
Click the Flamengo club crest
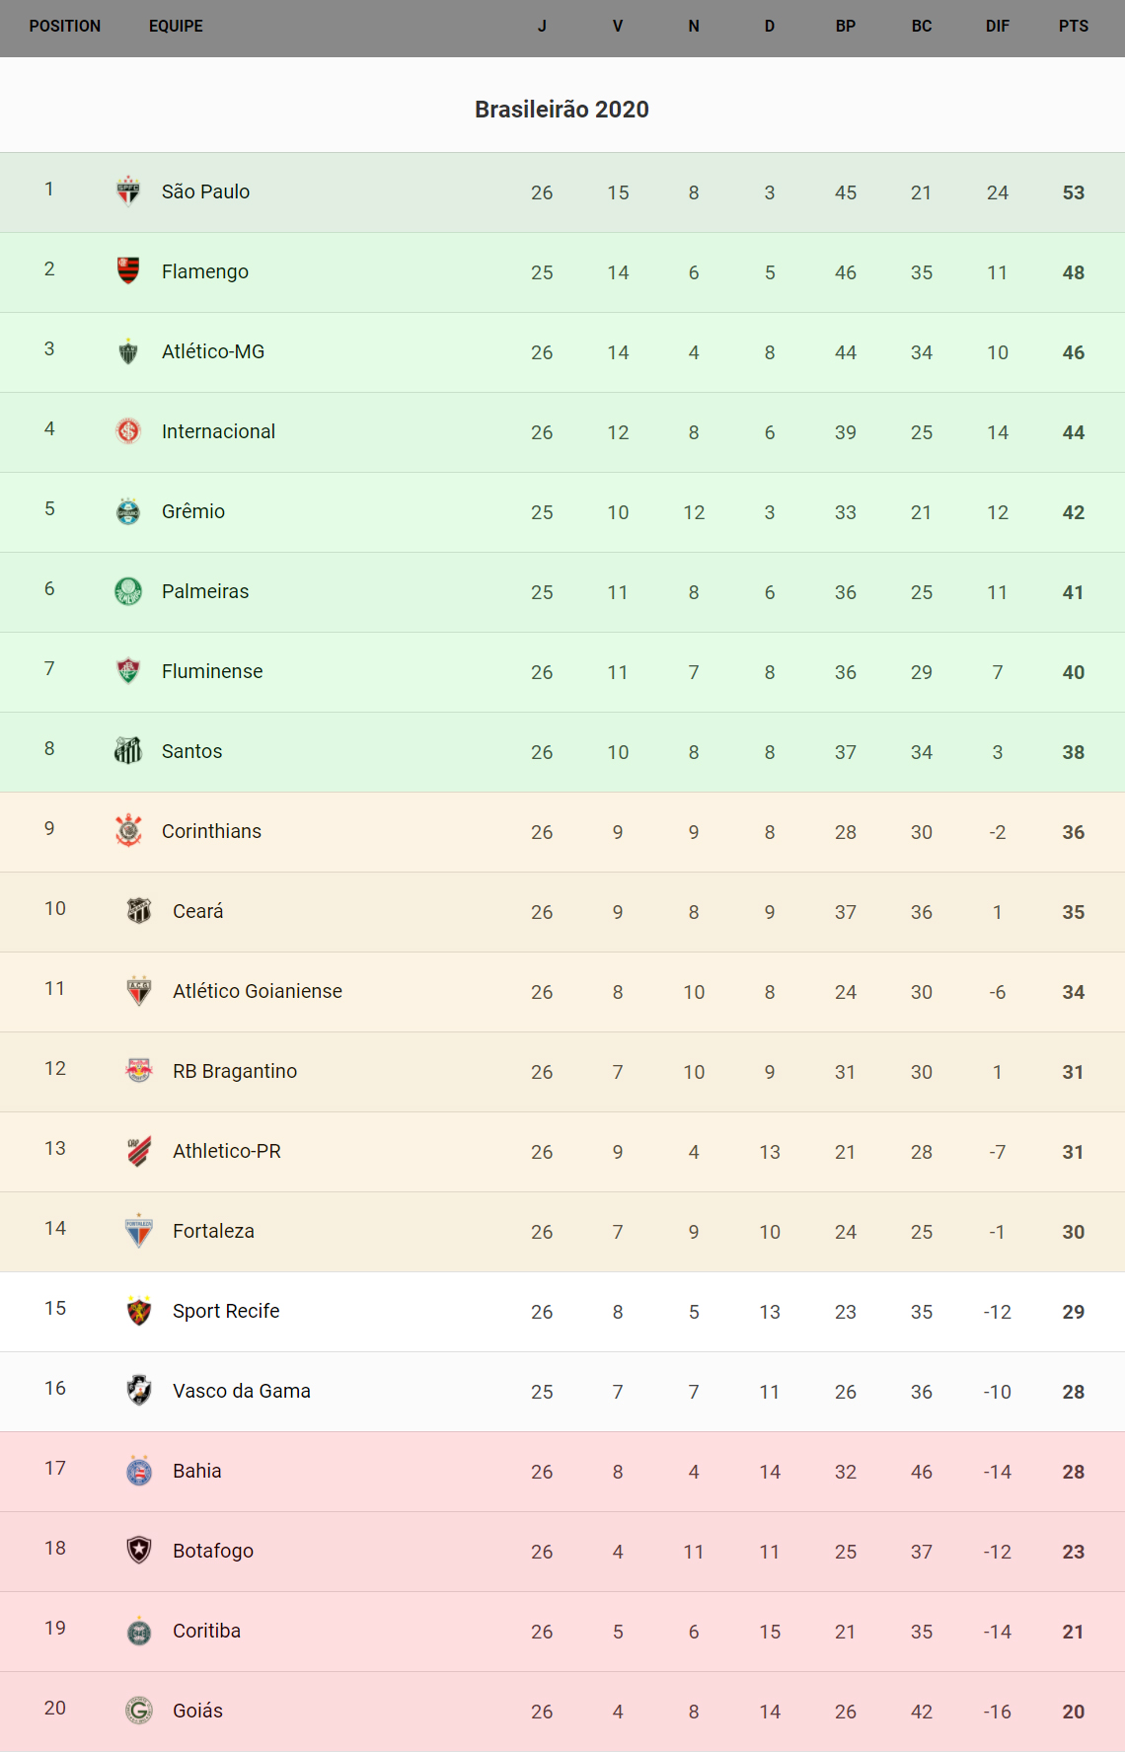tap(128, 270)
